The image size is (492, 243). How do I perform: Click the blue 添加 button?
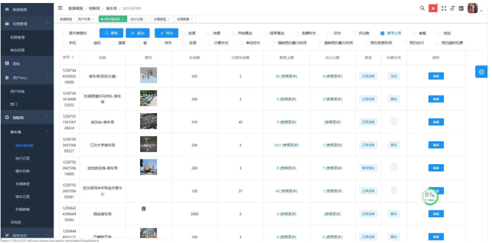click(138, 33)
